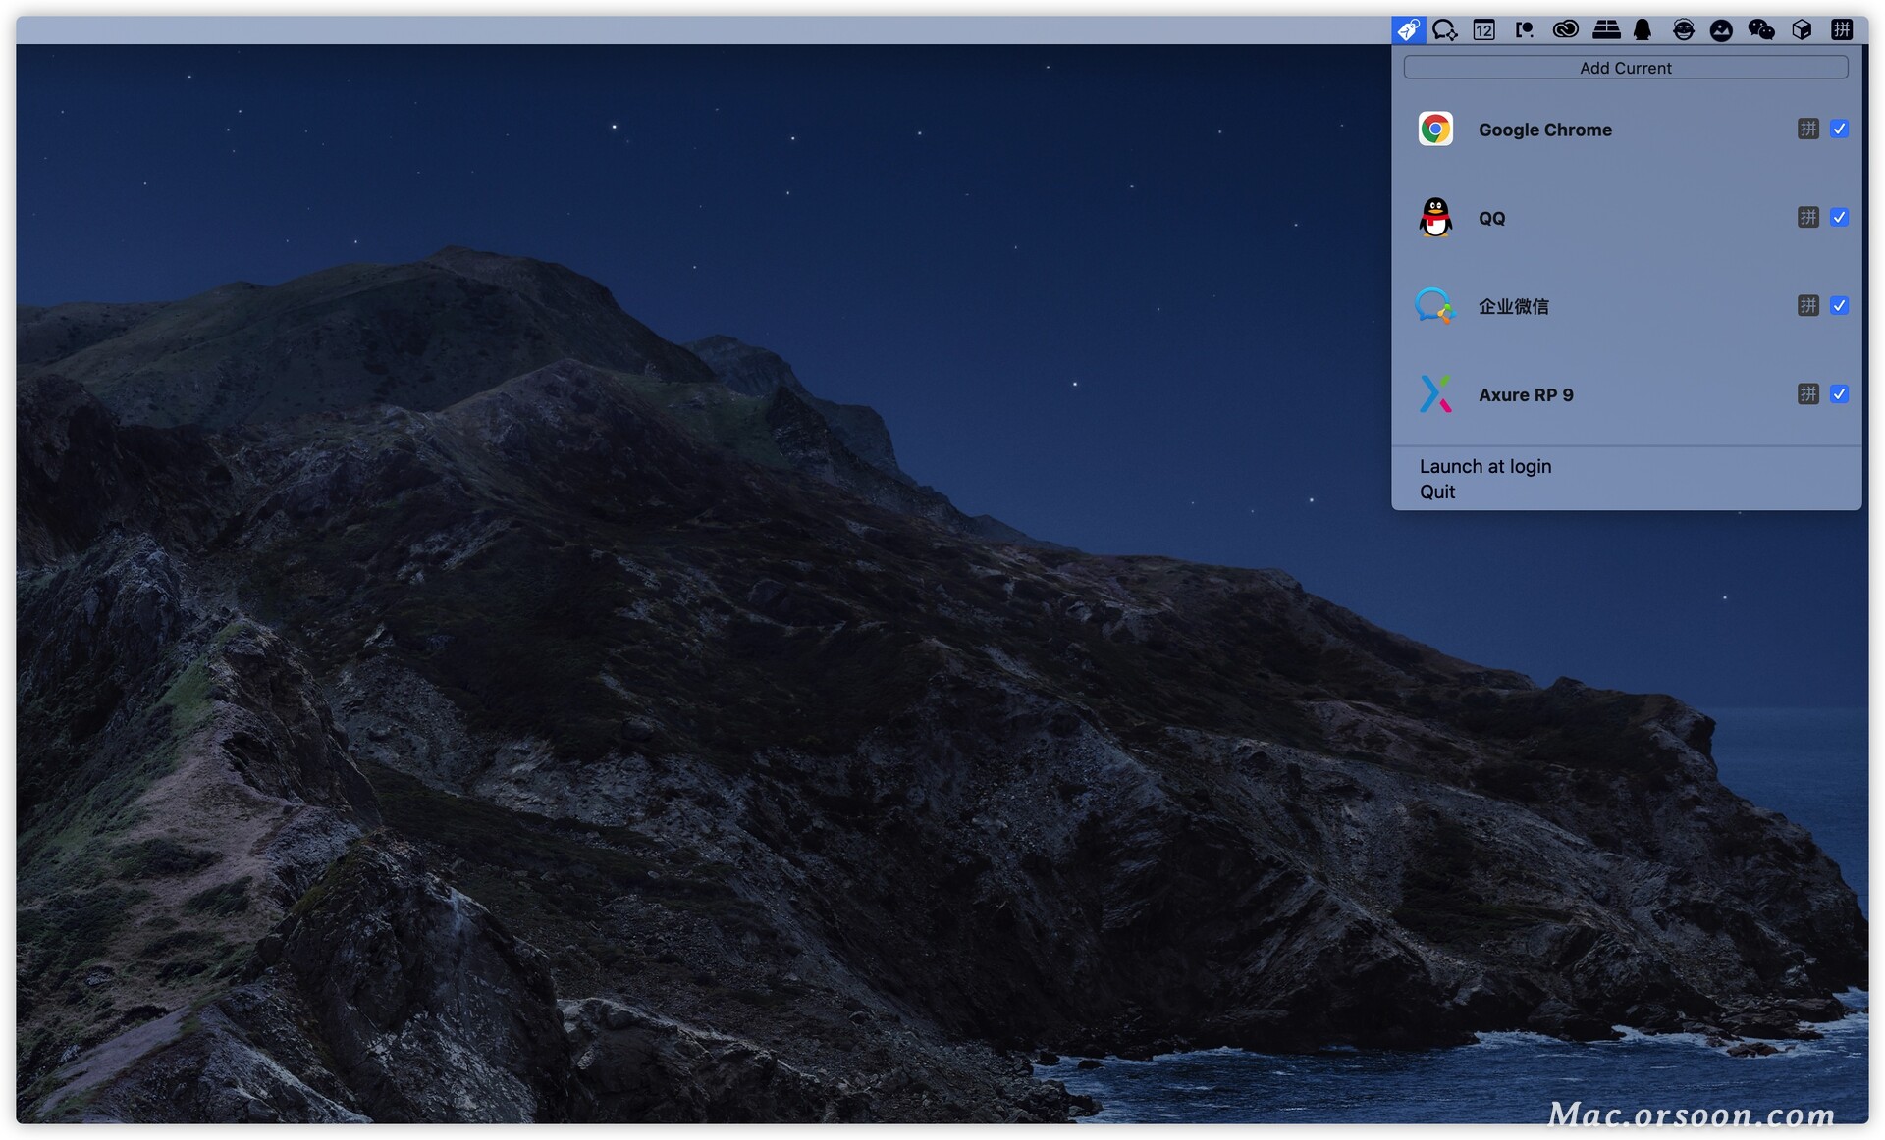Click the Creative Cloud menu bar icon
Screen dimensions: 1885x1140
(1565, 29)
